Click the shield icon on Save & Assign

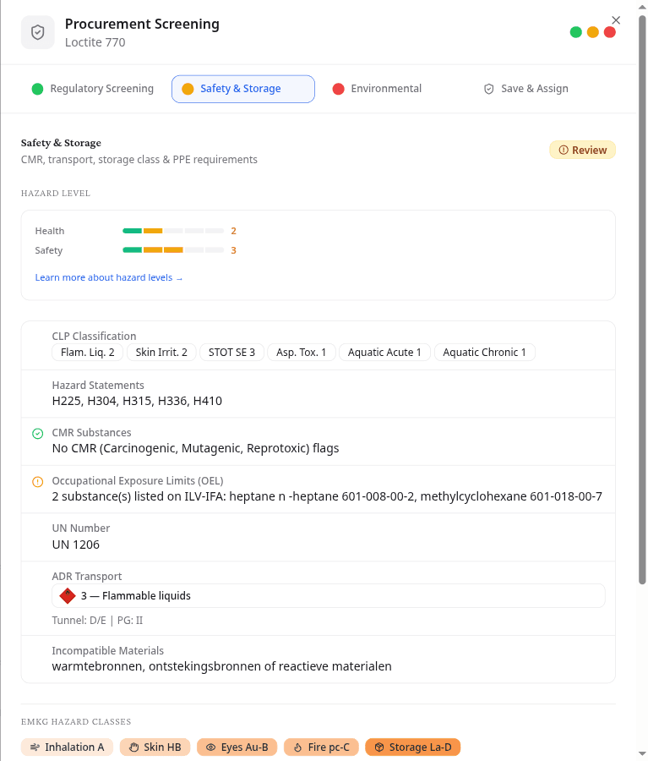(489, 89)
